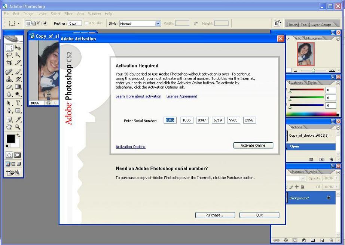Select the Path Selection arrow tool
The height and width of the screenshot is (245, 345).
[9, 103]
